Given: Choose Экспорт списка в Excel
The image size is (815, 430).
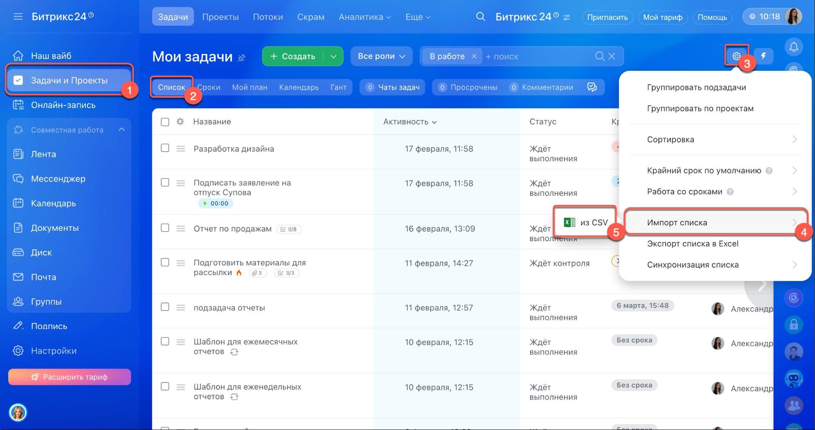Looking at the screenshot, I should pos(692,244).
